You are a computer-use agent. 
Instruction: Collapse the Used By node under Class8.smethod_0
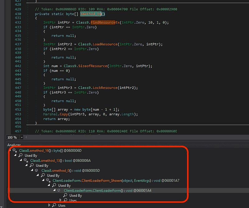coord(37,175)
